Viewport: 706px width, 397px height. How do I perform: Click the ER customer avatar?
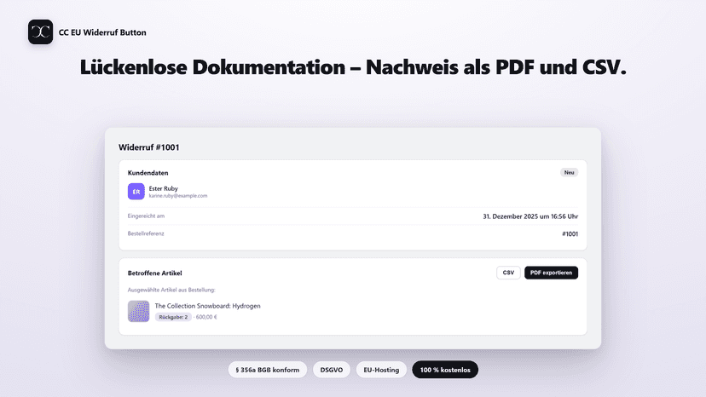click(x=136, y=192)
